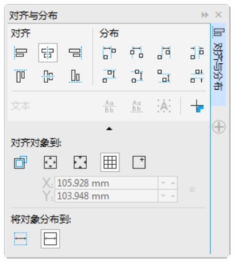This screenshot has width=234, height=262.
Task: Click distribute left edges icon
Action: click(109, 53)
